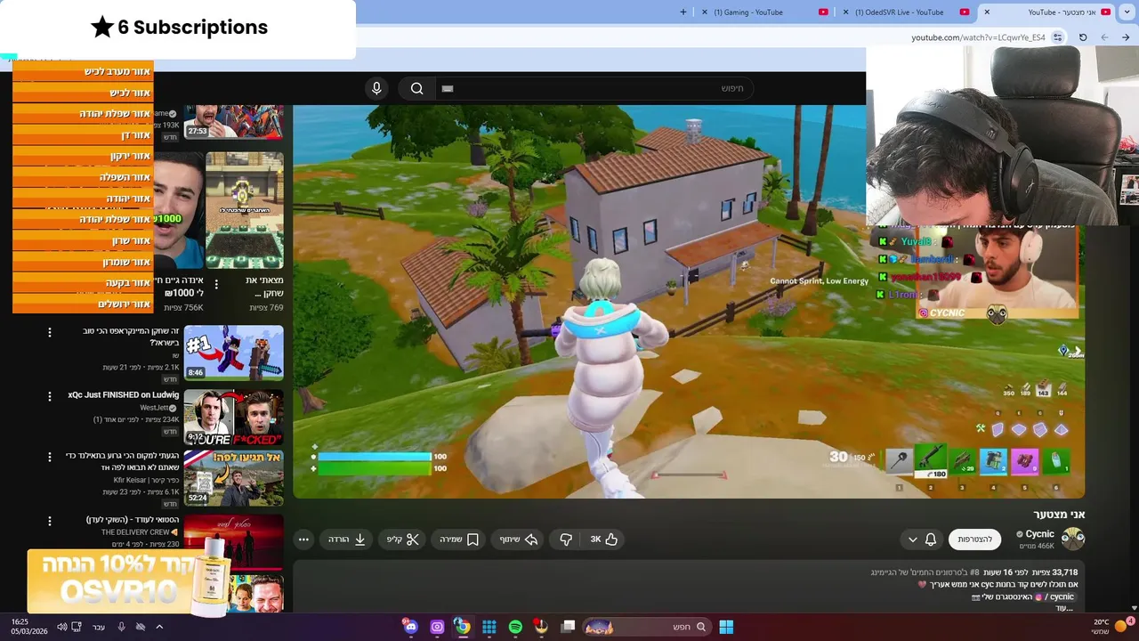Save video with the שמירה button
1139x641 pixels.
[460, 540]
